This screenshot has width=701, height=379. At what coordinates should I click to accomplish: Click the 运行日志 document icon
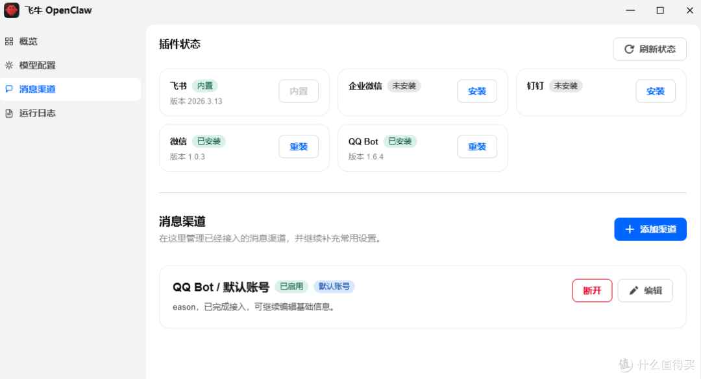(x=9, y=113)
